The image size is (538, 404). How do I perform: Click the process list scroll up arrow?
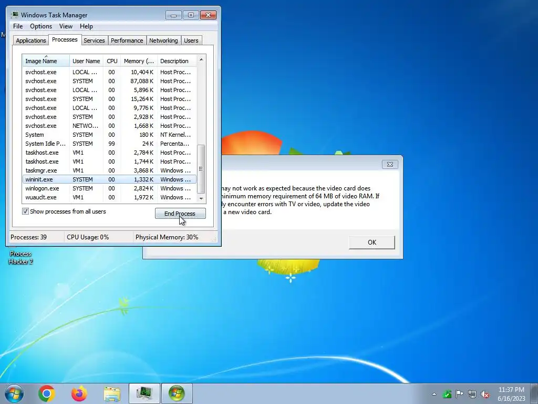(x=201, y=59)
